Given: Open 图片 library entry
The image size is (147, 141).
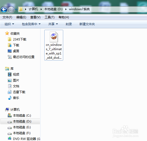Looking at the screenshot, I should click(16, 80).
